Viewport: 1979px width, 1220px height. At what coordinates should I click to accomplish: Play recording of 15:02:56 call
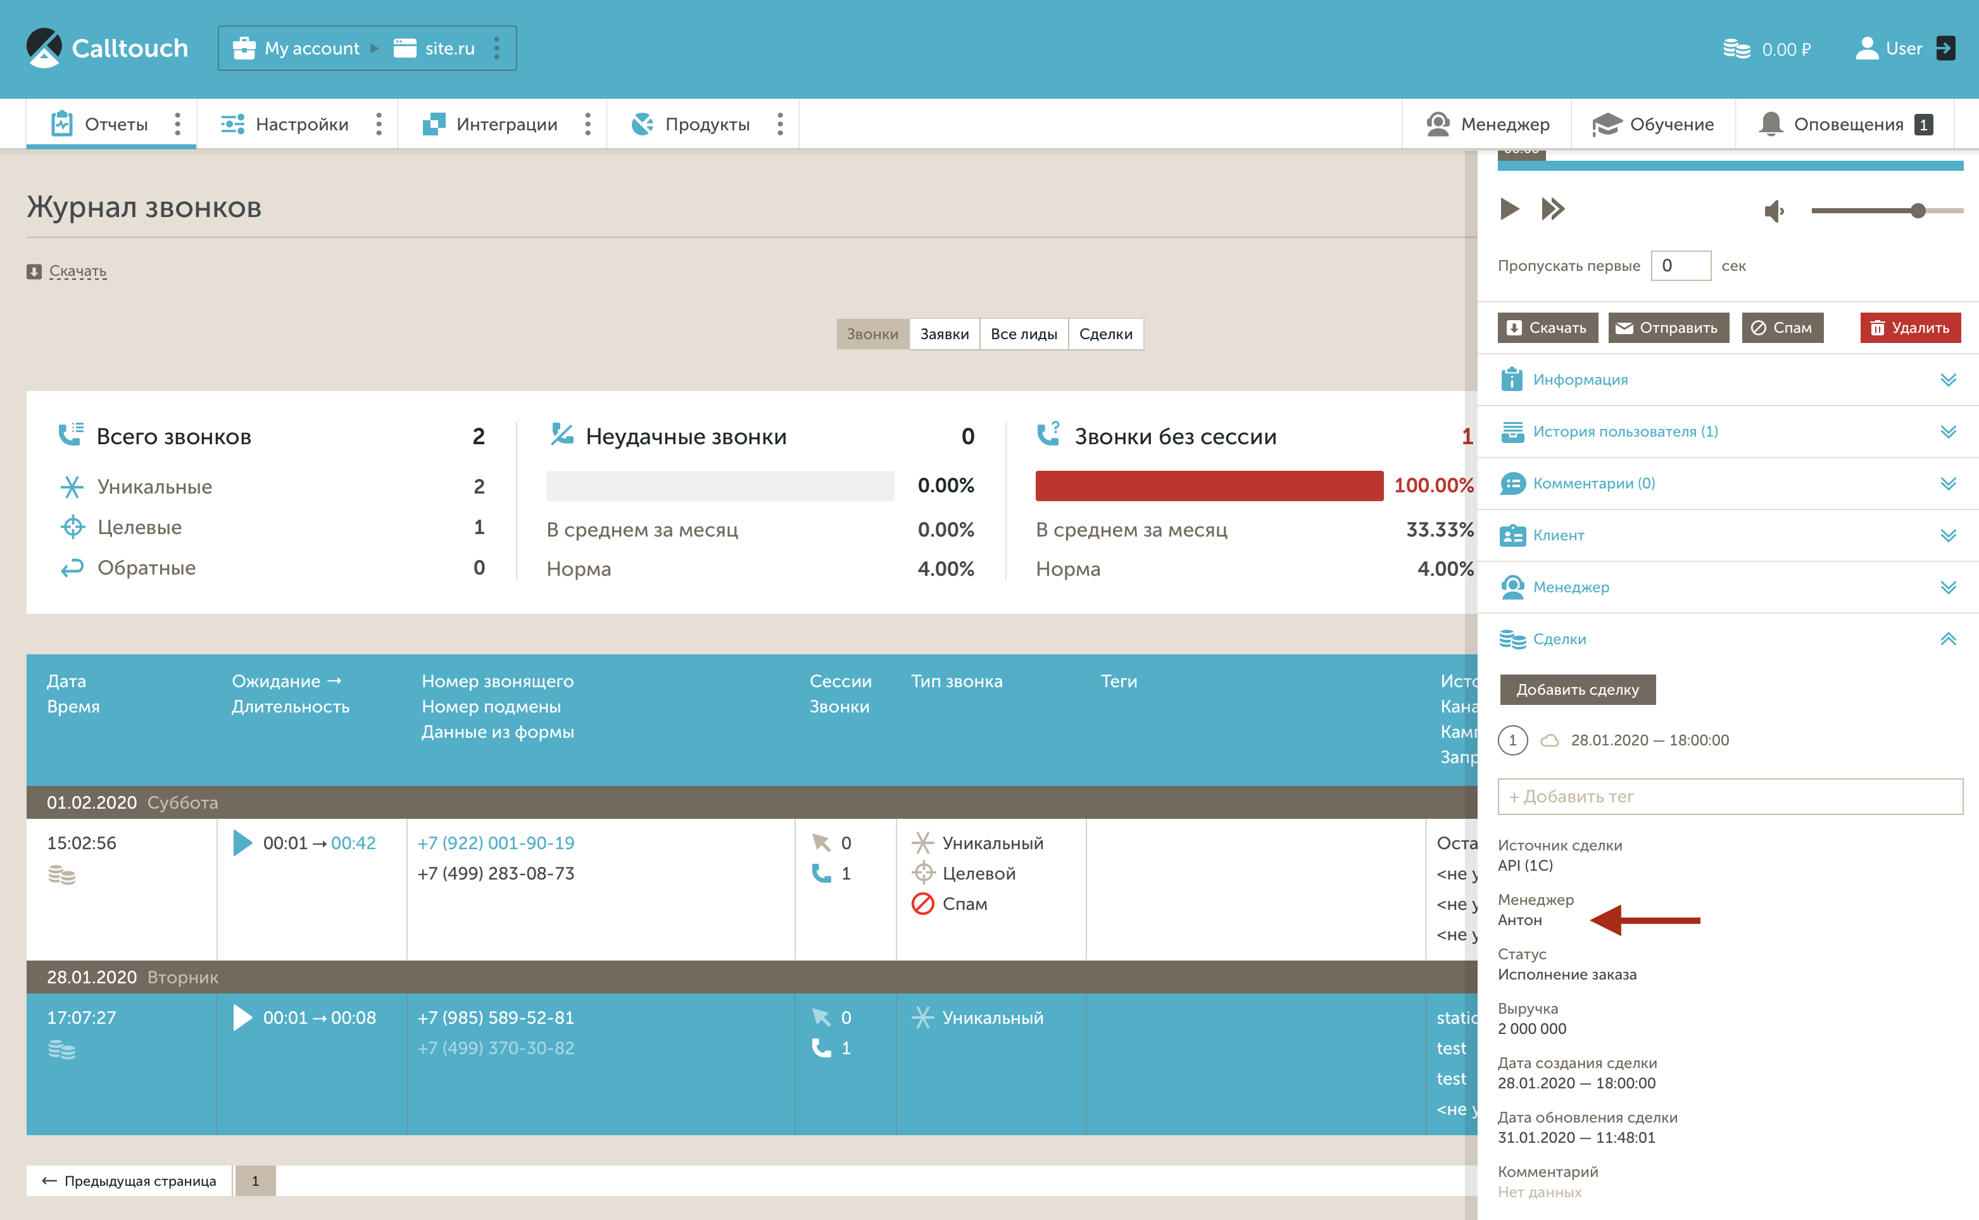point(242,842)
